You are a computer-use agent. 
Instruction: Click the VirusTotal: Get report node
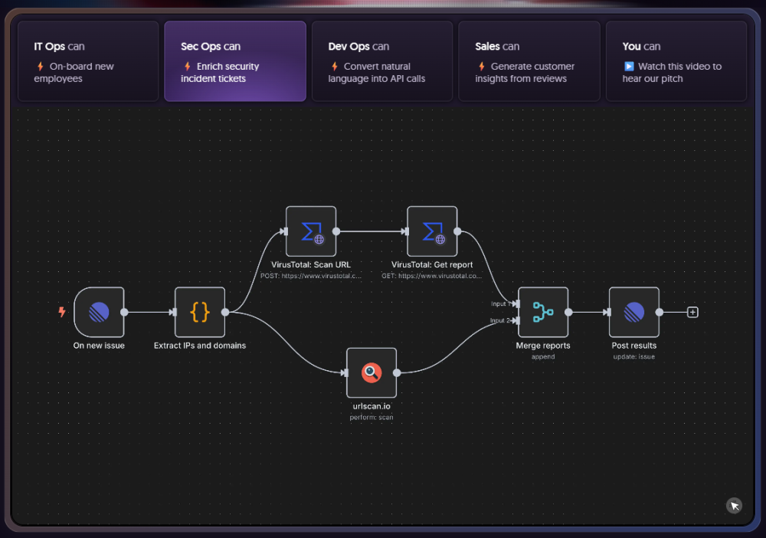click(432, 231)
